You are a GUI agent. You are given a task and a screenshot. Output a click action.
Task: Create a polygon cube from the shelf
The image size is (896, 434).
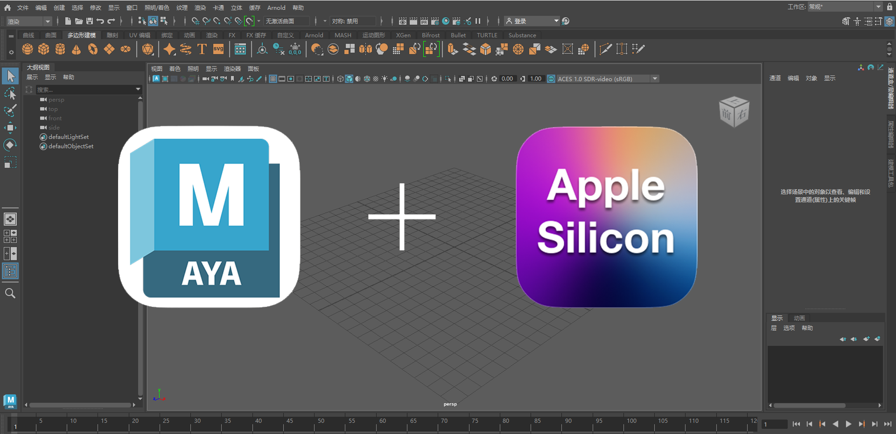click(x=44, y=49)
